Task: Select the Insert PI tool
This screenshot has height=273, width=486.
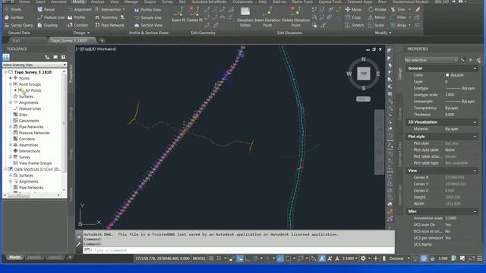Action: 178,15
